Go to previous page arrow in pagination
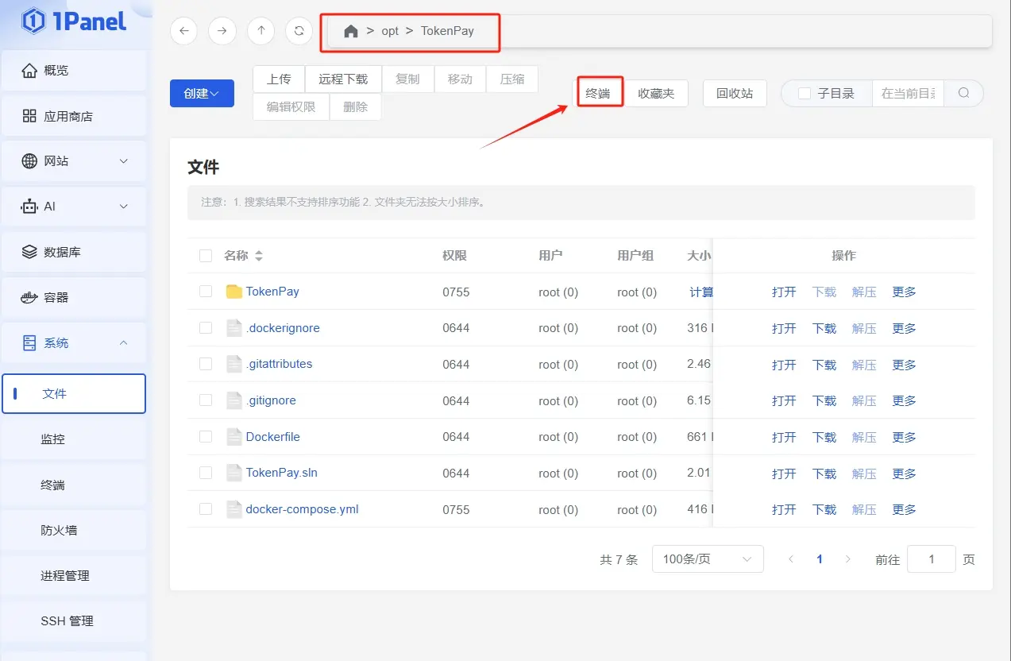Viewport: 1011px width, 661px height. [x=790, y=559]
